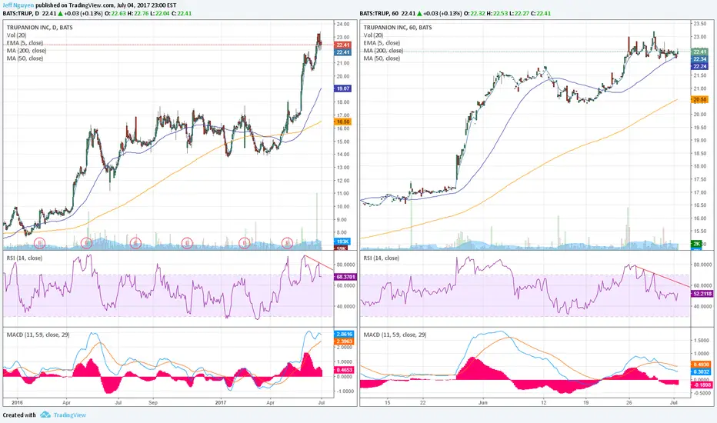Click 'MA (50, close)' legend on the daily chart
This screenshot has width=717, height=423.
(25, 58)
